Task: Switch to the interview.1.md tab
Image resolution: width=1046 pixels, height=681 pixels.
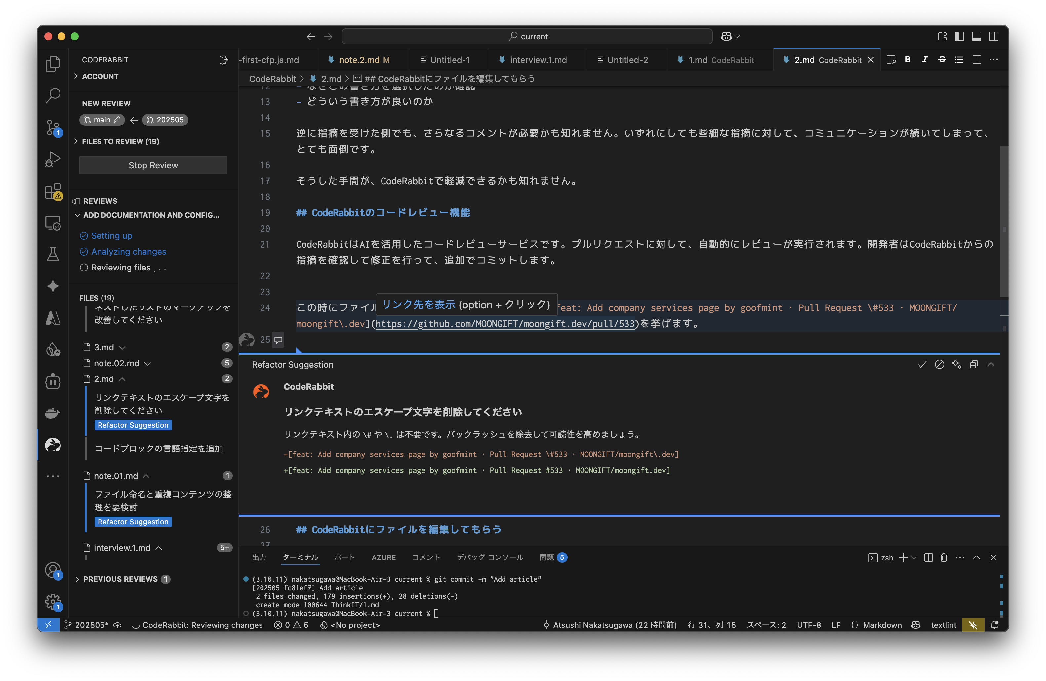Action: [x=537, y=60]
